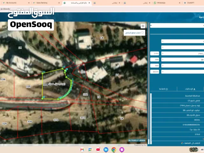
Task: Open the calendar icon in the taskbar
Action: point(90,149)
